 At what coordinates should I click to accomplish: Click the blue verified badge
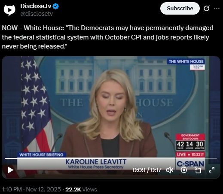pos(55,6)
